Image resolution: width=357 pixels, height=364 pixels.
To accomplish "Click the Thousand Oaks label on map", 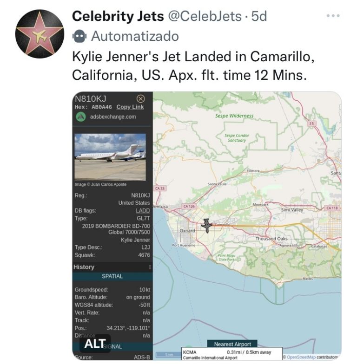I will (271, 239).
